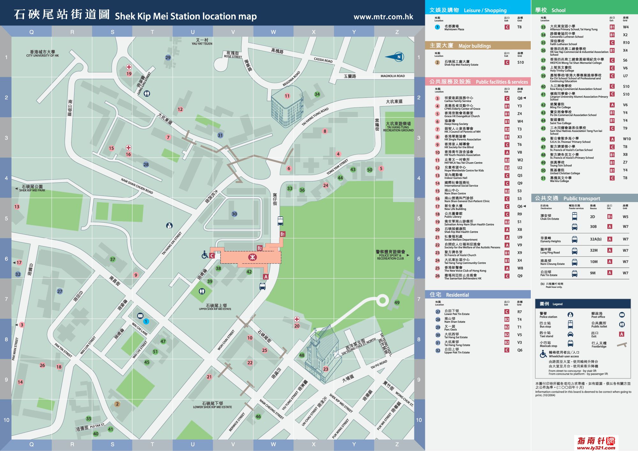Open the www.mtr.com.hk link

pyautogui.click(x=383, y=17)
